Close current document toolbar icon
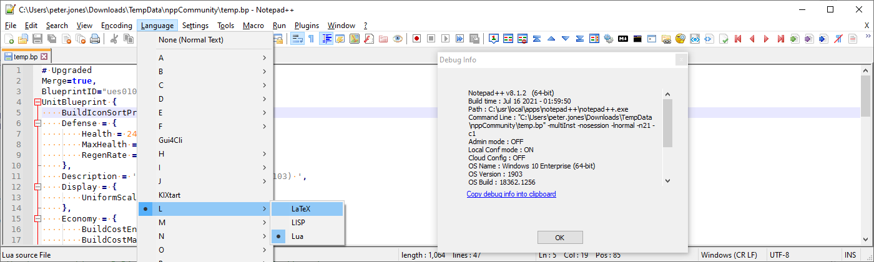This screenshot has width=874, height=262. point(66,39)
